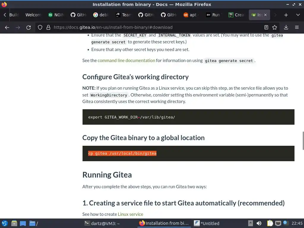The height and width of the screenshot is (228, 304).
Task: Click the page vertical scrollbar thumb
Action: [303, 140]
